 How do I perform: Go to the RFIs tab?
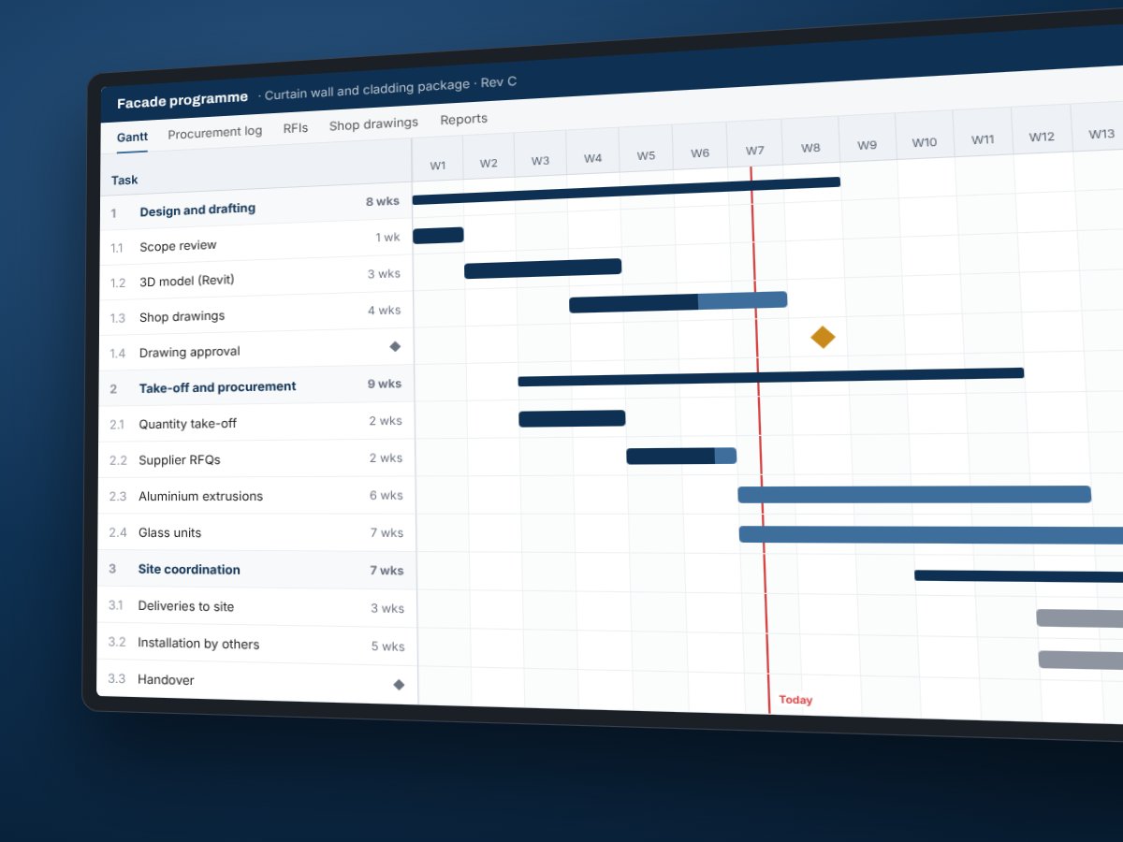click(x=296, y=128)
